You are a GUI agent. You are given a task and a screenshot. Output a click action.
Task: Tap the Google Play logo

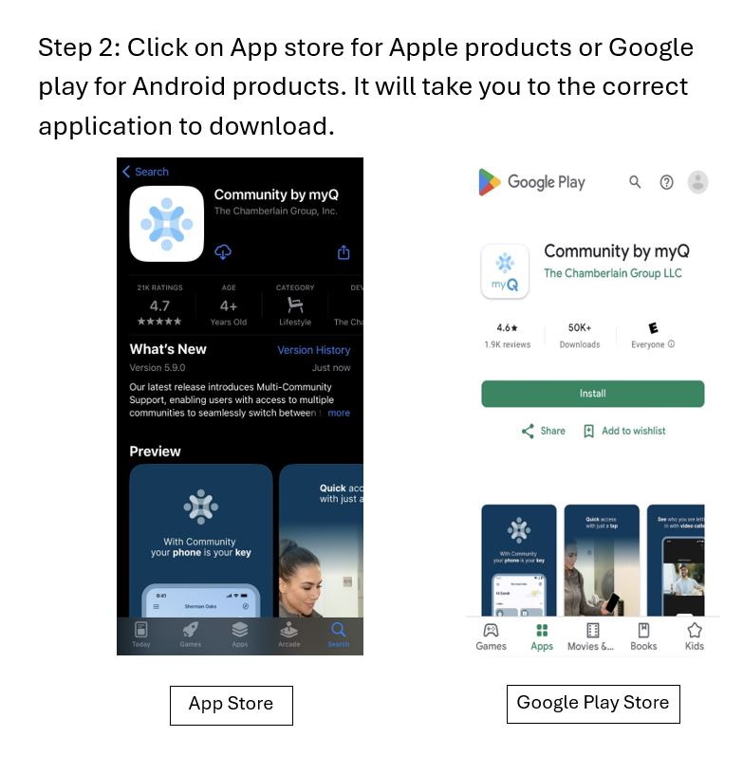coord(531,182)
